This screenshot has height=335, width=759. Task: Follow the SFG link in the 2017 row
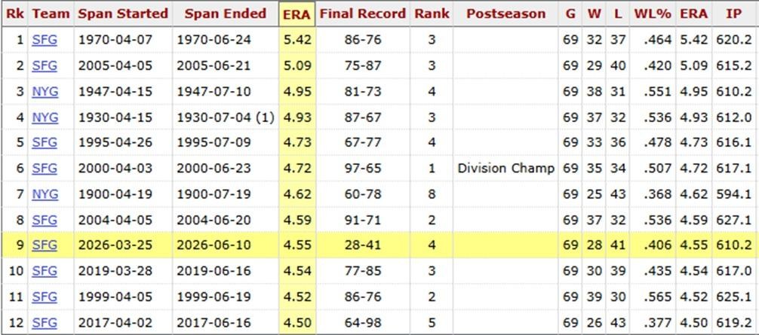pyautogui.click(x=45, y=322)
